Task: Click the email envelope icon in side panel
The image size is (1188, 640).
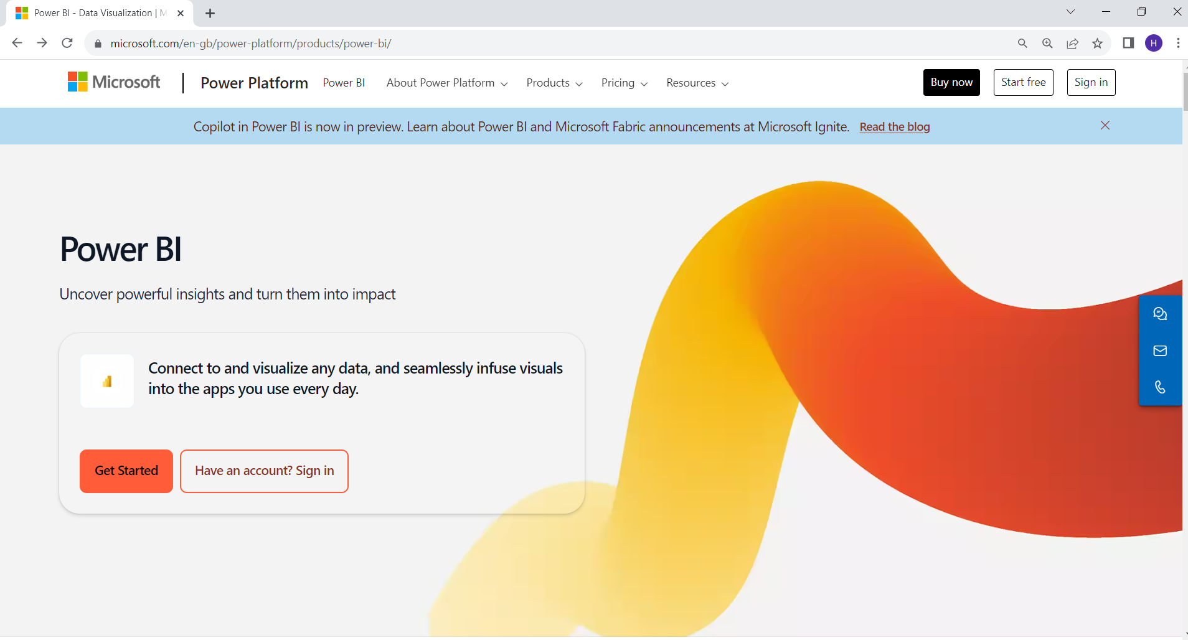Action: (x=1160, y=351)
